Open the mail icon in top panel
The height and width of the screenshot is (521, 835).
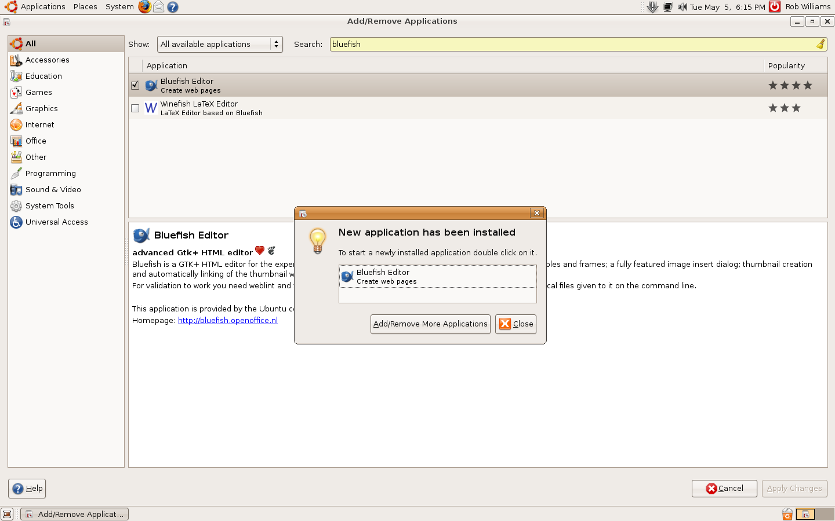pos(158,7)
